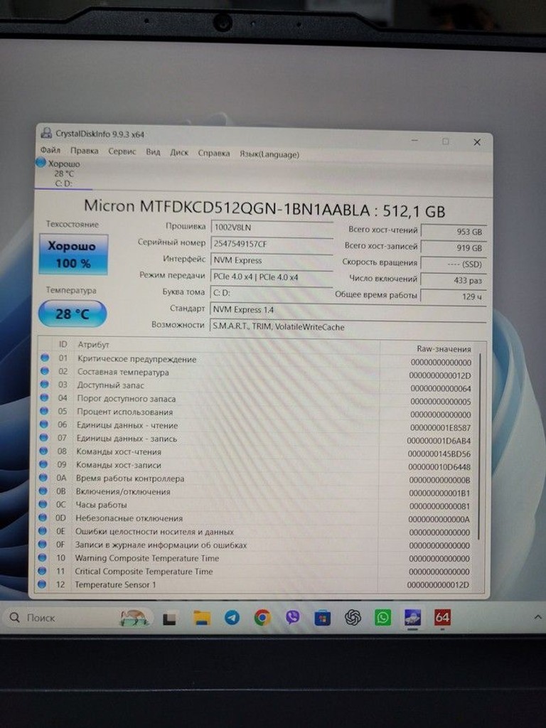Open Telegram from the taskbar
546x728 pixels.
point(232,618)
